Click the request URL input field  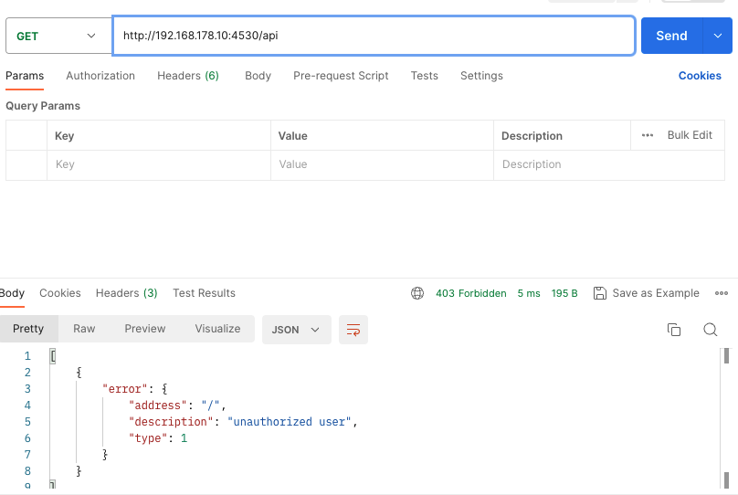373,36
